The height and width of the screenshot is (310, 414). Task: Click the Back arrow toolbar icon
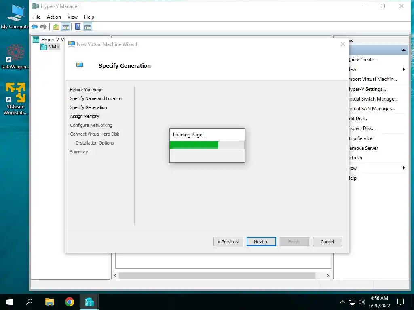35,27
